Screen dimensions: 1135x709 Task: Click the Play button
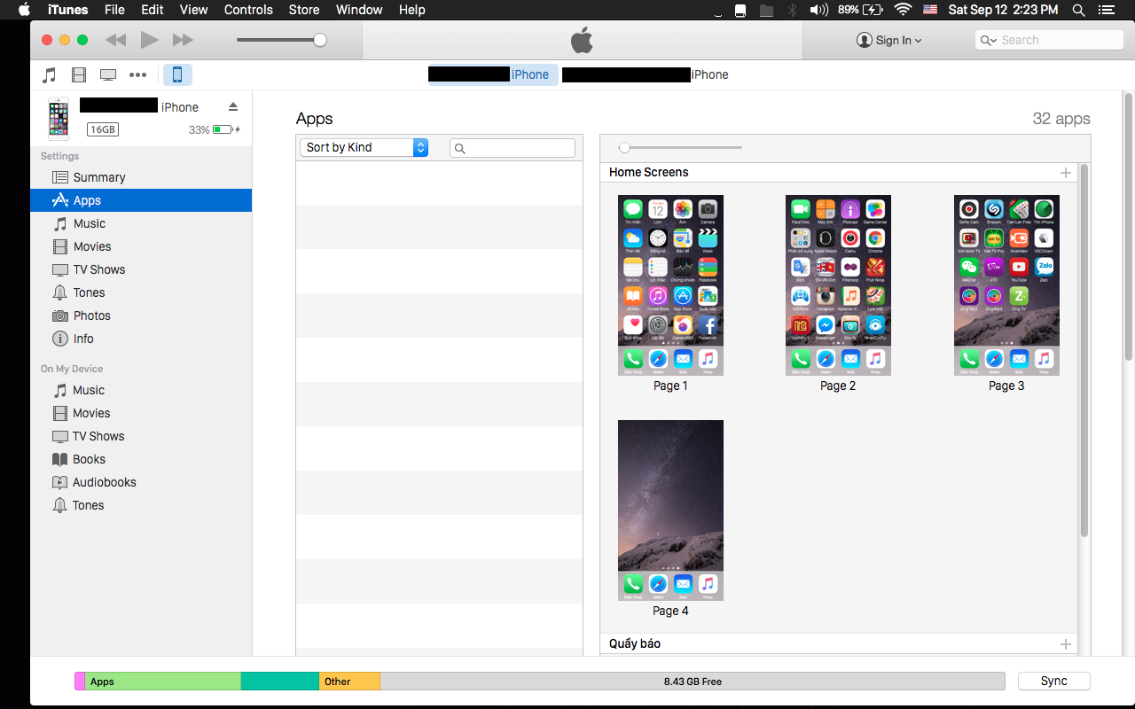(x=149, y=40)
